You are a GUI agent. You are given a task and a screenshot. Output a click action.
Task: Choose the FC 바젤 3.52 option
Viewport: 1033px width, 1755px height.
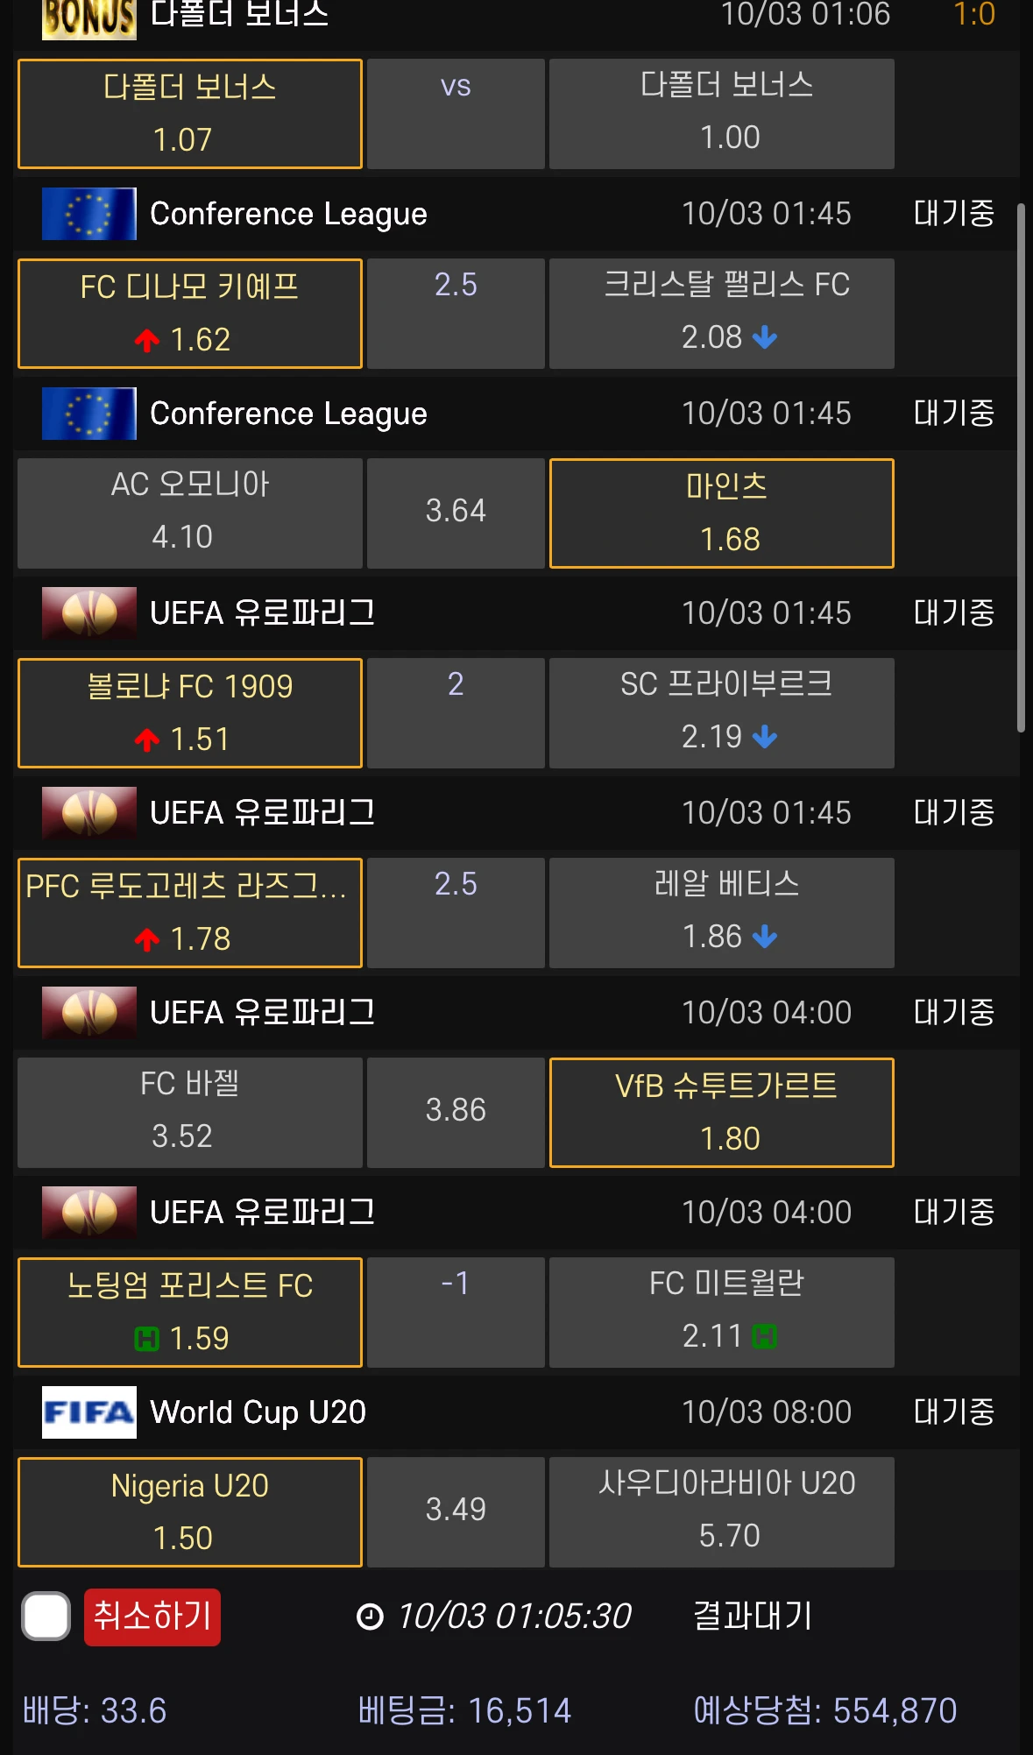point(189,1112)
